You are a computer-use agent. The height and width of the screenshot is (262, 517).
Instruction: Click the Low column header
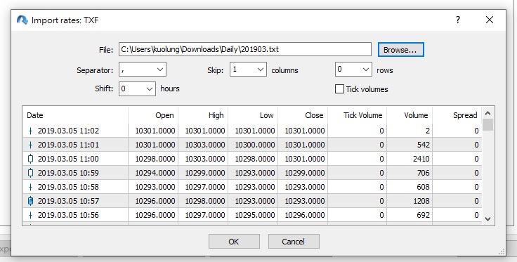(253, 115)
